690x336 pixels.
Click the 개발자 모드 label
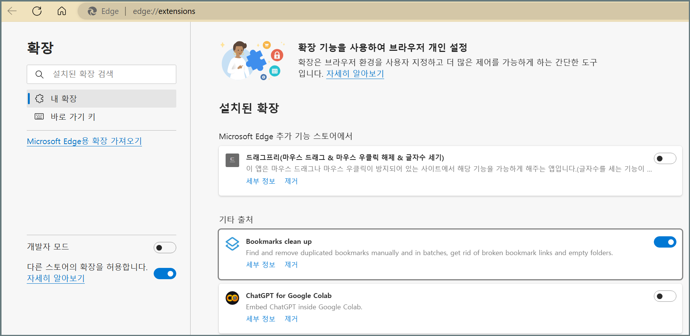click(x=48, y=247)
